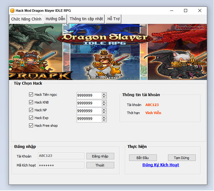Close the Hack Mod Dragon Slayer window
The width and height of the screenshot is (214, 191).
tap(200, 11)
